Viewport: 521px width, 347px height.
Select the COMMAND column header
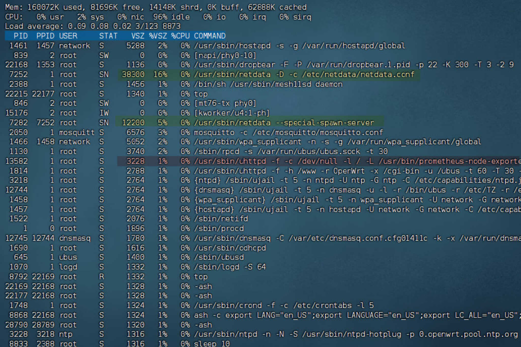click(x=209, y=36)
